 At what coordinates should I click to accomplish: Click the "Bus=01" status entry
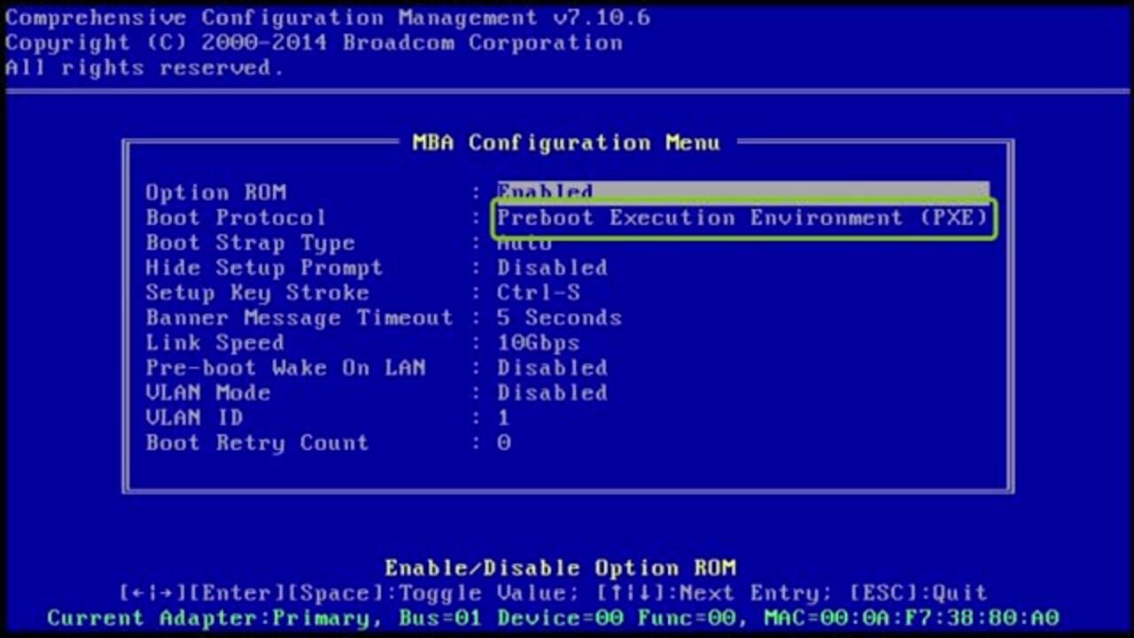click(x=439, y=618)
